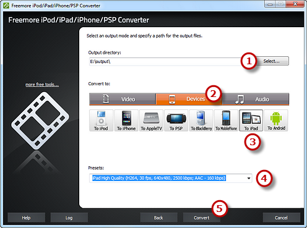The width and height of the screenshot is (307, 228).
Task: Click the selected iPad High Quality preset text
Action: click(159, 178)
